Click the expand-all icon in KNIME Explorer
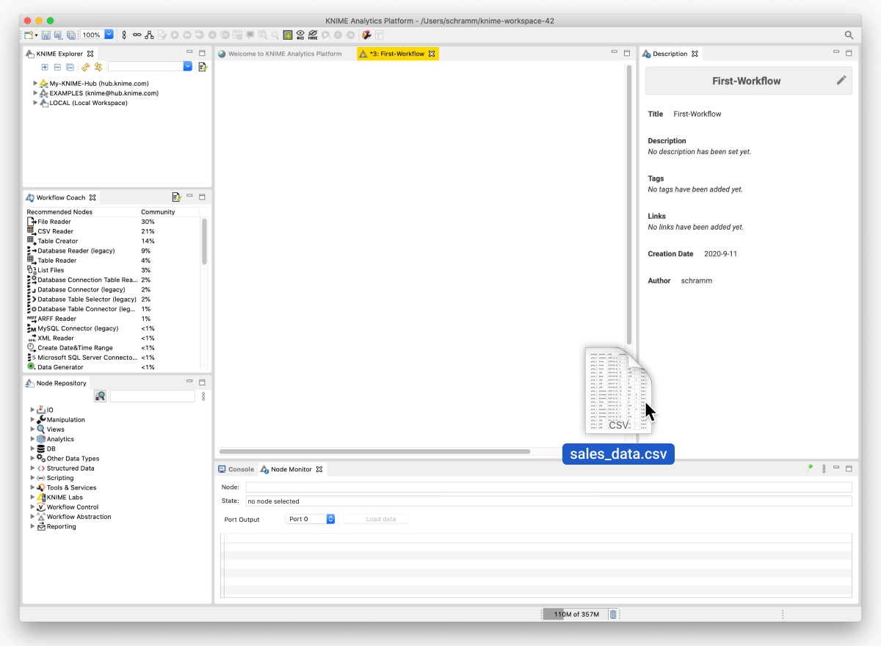 coord(45,67)
